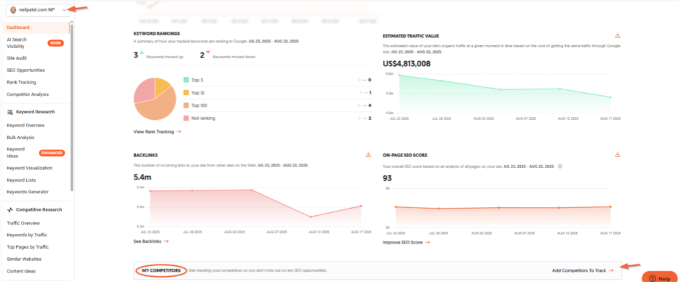This screenshot has height=282, width=681.
Task: Download the Backlinks chart data
Action: pos(368,155)
